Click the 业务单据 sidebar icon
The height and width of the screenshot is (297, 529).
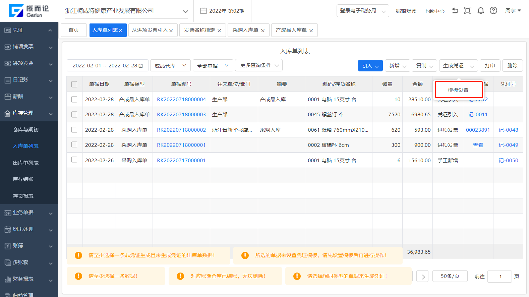coord(8,213)
